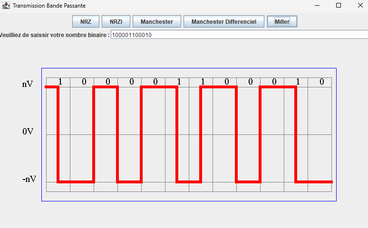The width and height of the screenshot is (368, 228).
Task: Select the NRZ encoding button
Action: (86, 21)
